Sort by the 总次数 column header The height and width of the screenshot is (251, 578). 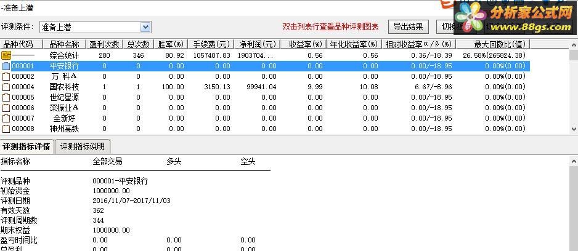click(138, 44)
